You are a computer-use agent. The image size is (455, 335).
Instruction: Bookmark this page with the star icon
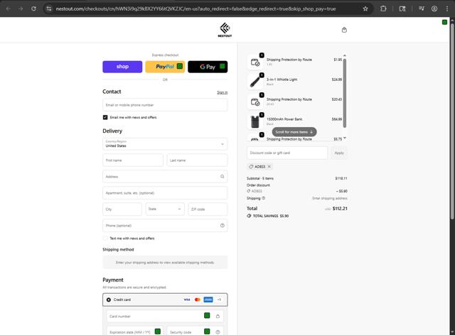pos(365,9)
